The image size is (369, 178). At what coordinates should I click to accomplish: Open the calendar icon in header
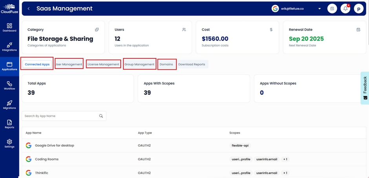(332, 9)
